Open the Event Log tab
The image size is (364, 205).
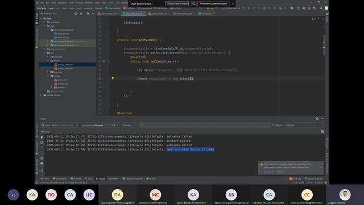295,178
